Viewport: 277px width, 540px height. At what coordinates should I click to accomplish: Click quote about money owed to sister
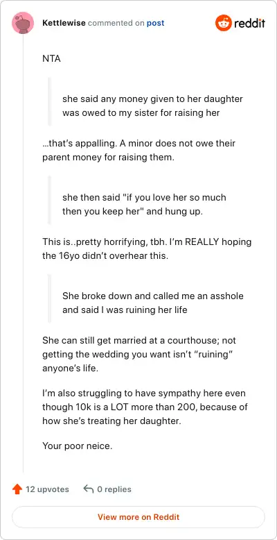152,106
